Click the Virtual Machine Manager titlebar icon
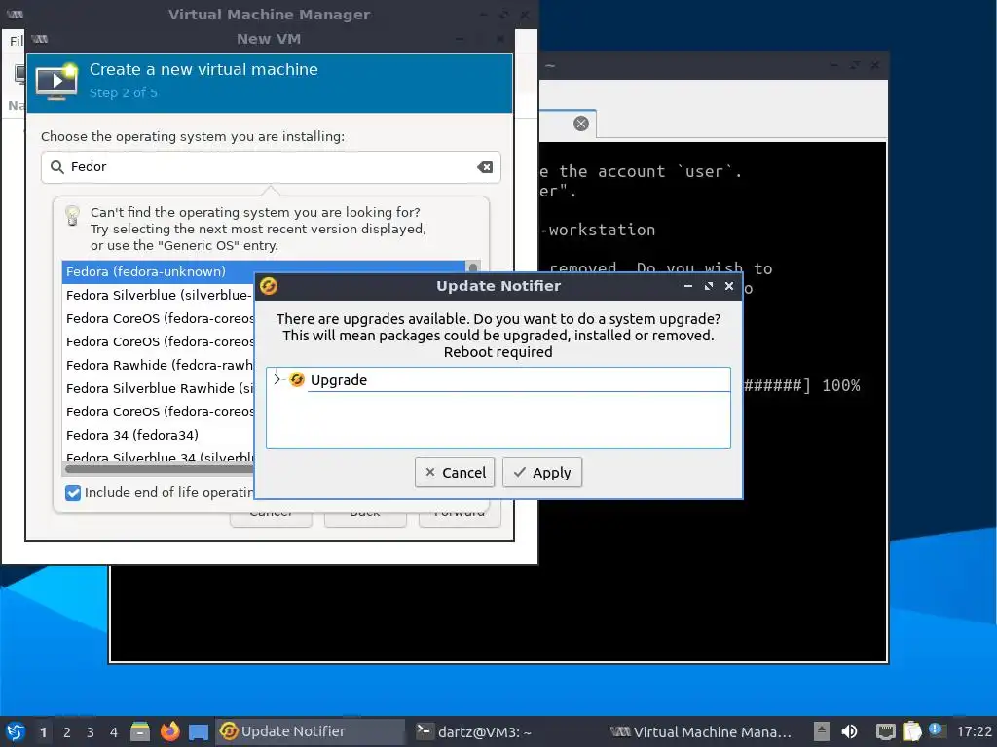Image resolution: width=997 pixels, height=747 pixels. pos(15,14)
